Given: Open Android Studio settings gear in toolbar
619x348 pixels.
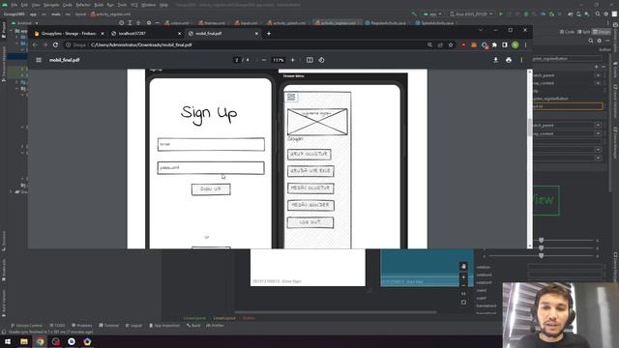Looking at the screenshot, I should 606,14.
